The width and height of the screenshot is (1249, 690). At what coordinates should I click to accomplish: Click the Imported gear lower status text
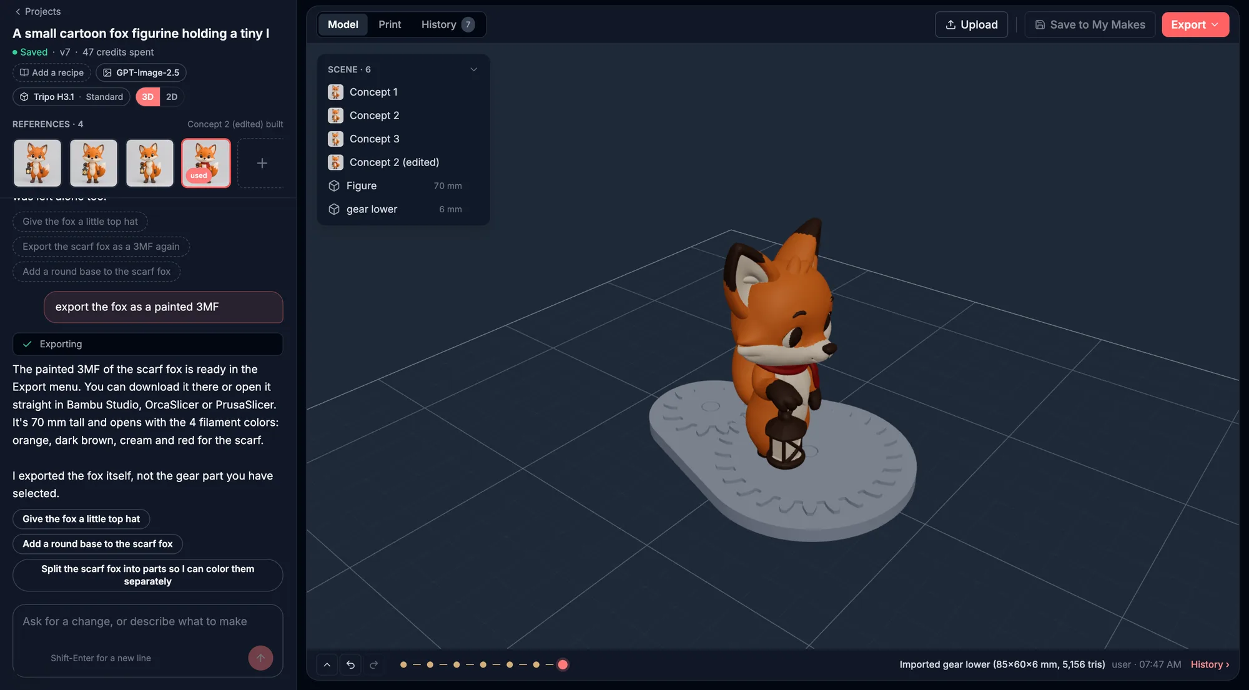tap(1002, 664)
